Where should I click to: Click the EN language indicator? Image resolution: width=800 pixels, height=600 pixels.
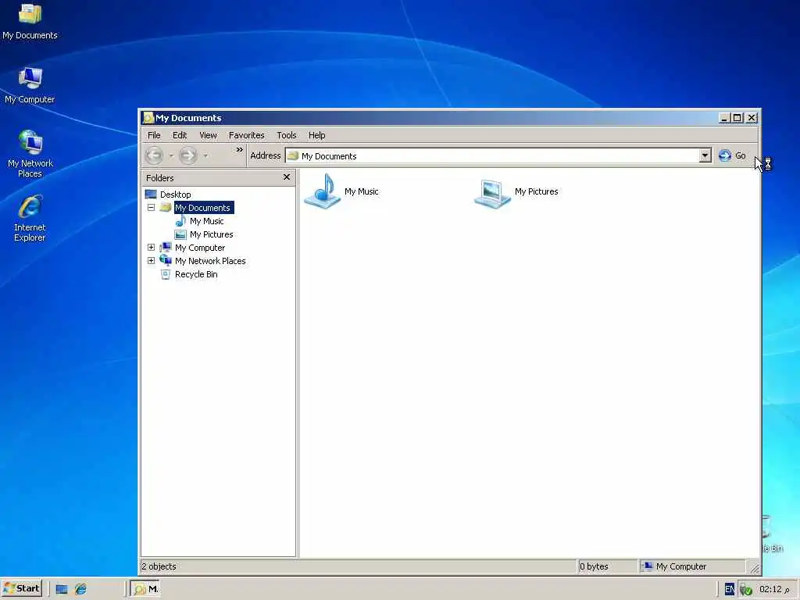730,589
